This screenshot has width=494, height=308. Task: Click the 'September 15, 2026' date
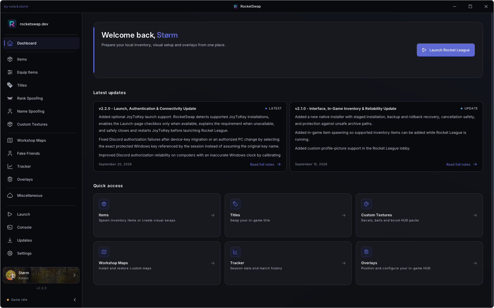311,164
